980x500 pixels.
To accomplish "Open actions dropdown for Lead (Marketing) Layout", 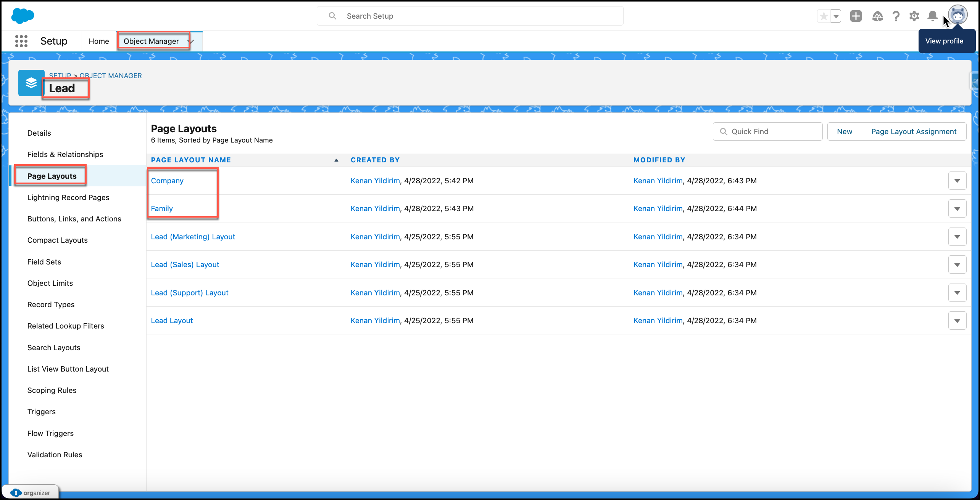I will (957, 237).
